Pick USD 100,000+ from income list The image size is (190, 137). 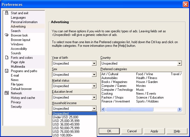62,135
